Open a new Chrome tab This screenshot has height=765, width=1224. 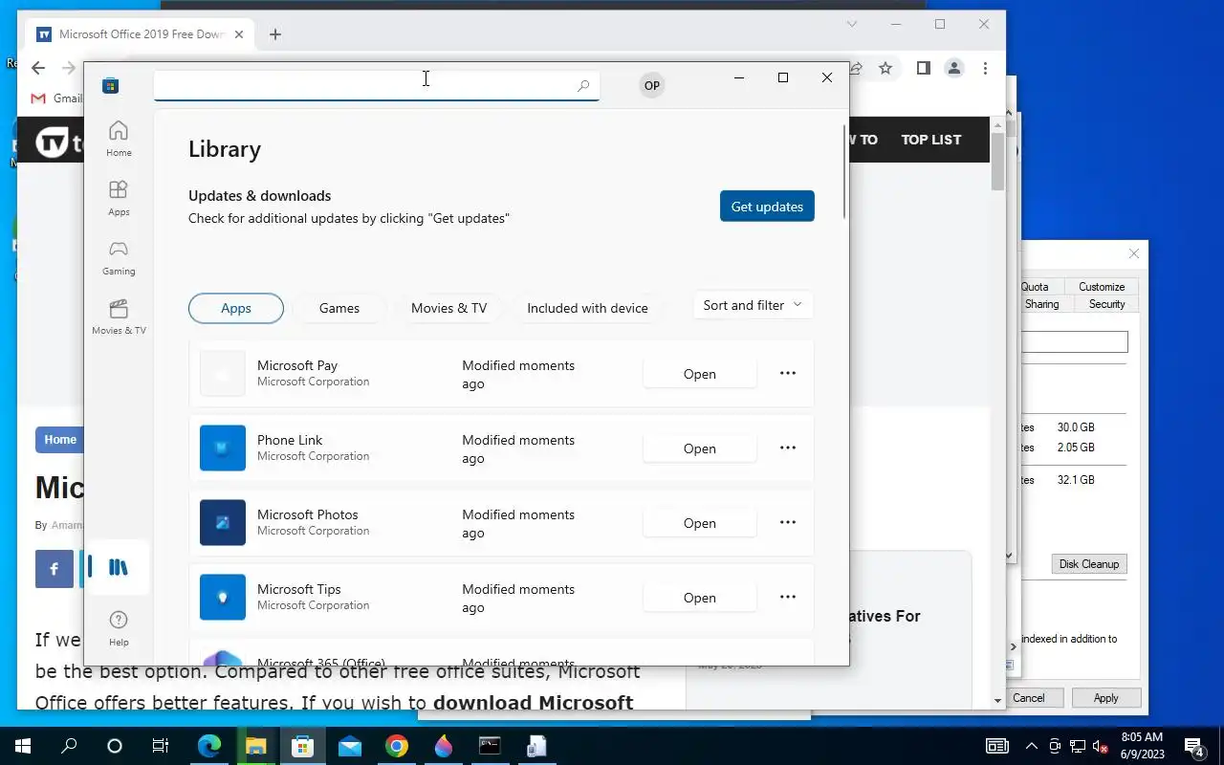(275, 34)
